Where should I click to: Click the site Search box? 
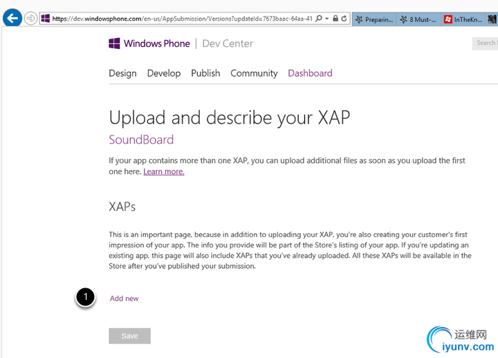point(485,43)
